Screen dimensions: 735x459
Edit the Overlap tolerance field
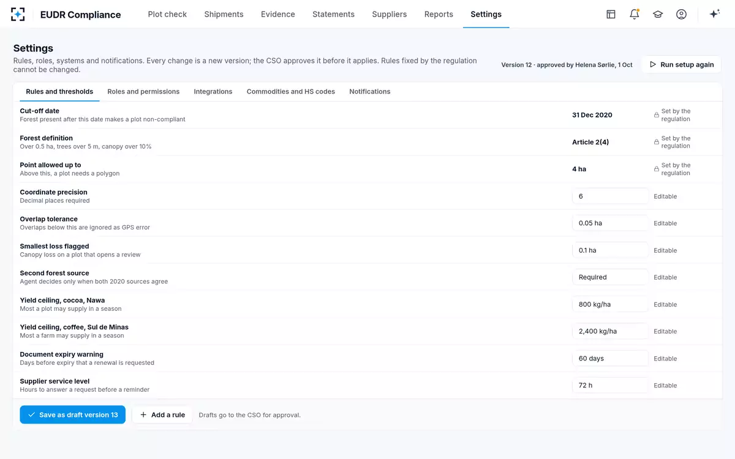tap(610, 223)
